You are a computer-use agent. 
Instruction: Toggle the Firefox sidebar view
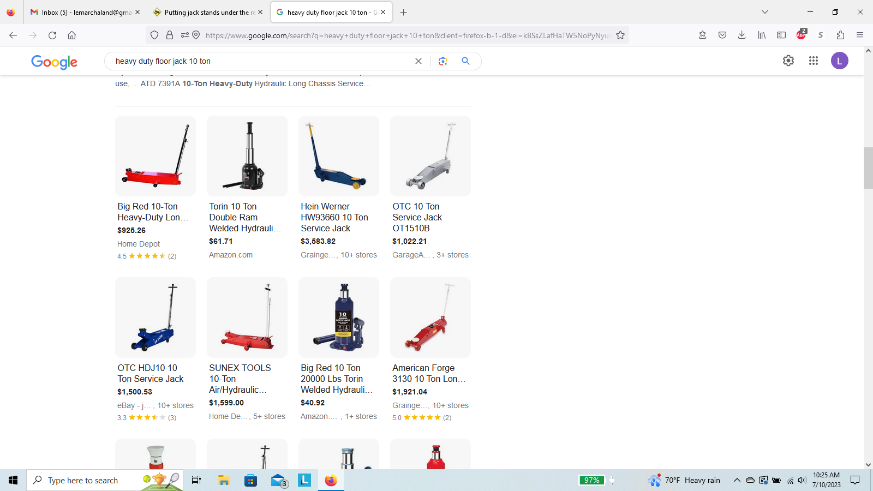pos(781,35)
